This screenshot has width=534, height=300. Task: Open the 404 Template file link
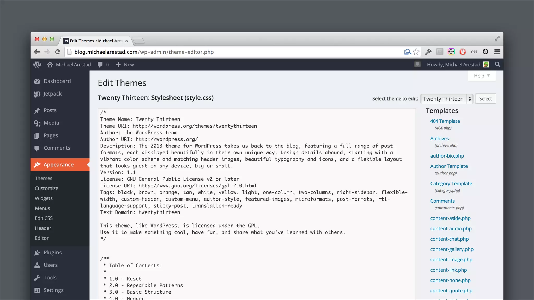click(445, 121)
